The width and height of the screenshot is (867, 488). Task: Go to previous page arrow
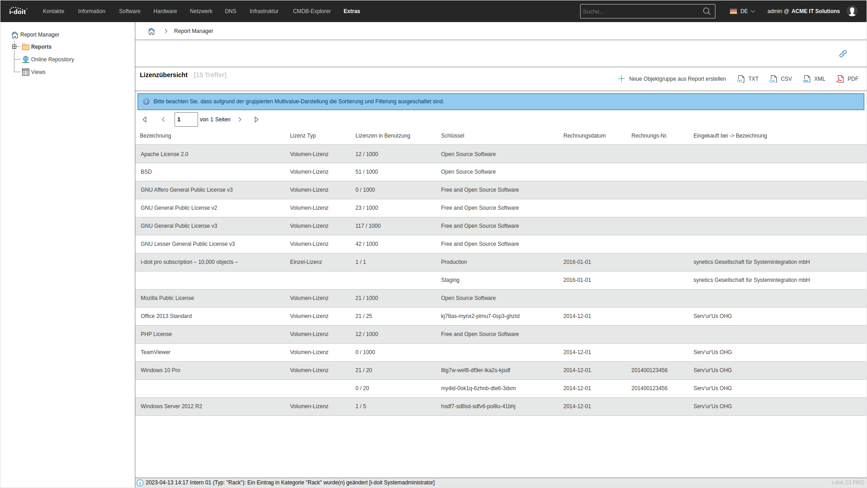pyautogui.click(x=163, y=120)
